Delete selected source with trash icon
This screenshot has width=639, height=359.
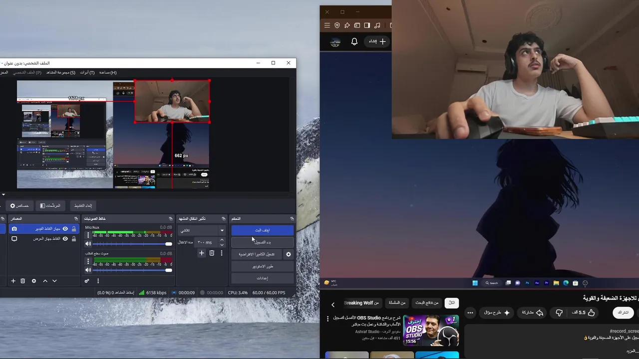point(22,281)
